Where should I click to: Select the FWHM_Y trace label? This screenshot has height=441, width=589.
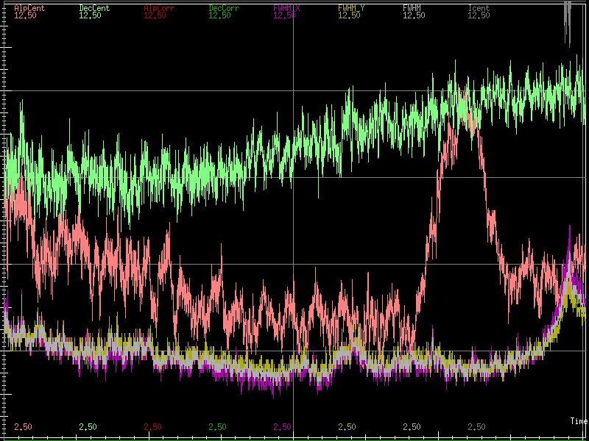[351, 8]
